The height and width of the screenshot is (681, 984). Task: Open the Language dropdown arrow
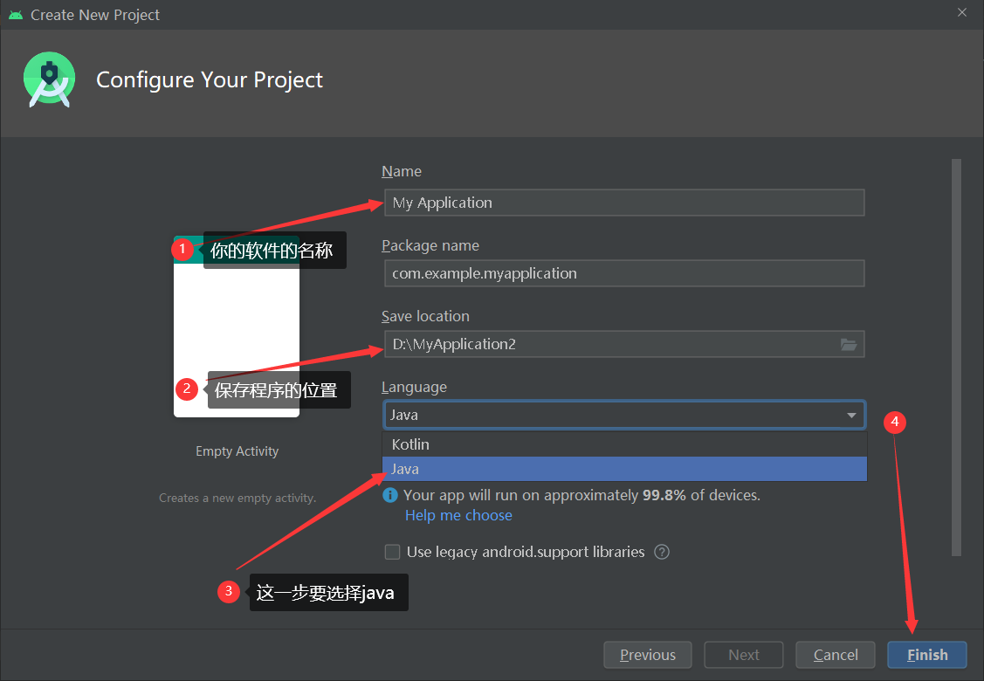tap(851, 415)
